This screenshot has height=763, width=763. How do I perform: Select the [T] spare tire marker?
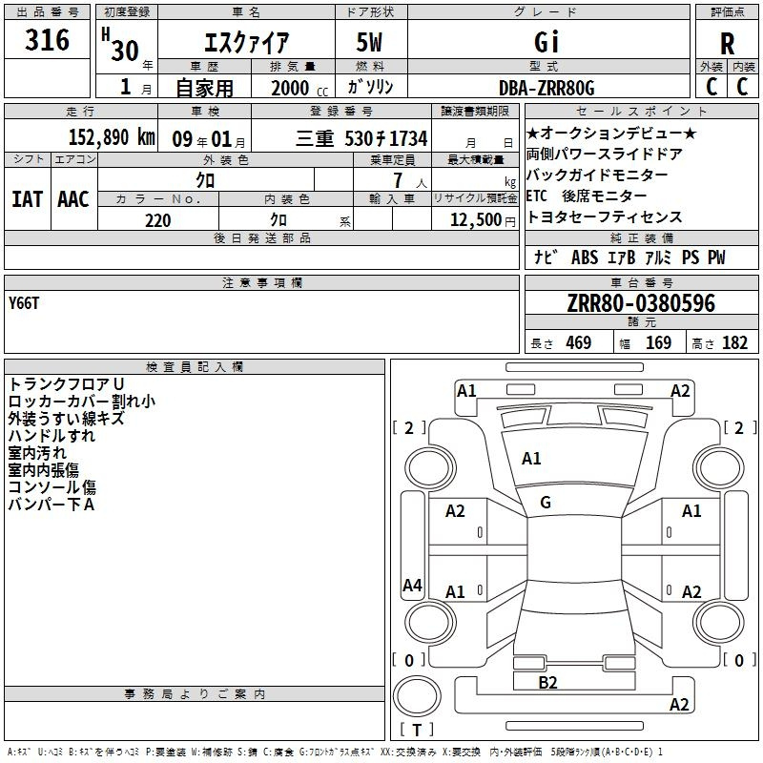416,731
